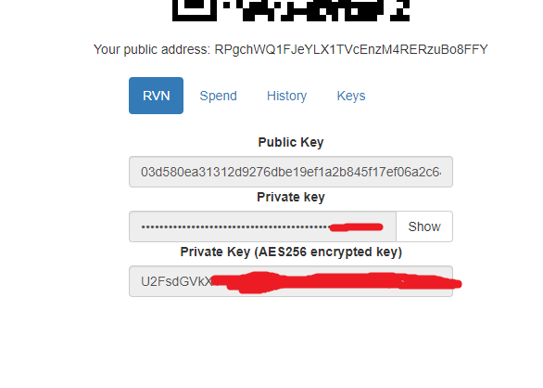Click the 'Your public address' label
Image resolution: width=543 pixels, height=388 pixels.
(x=152, y=49)
